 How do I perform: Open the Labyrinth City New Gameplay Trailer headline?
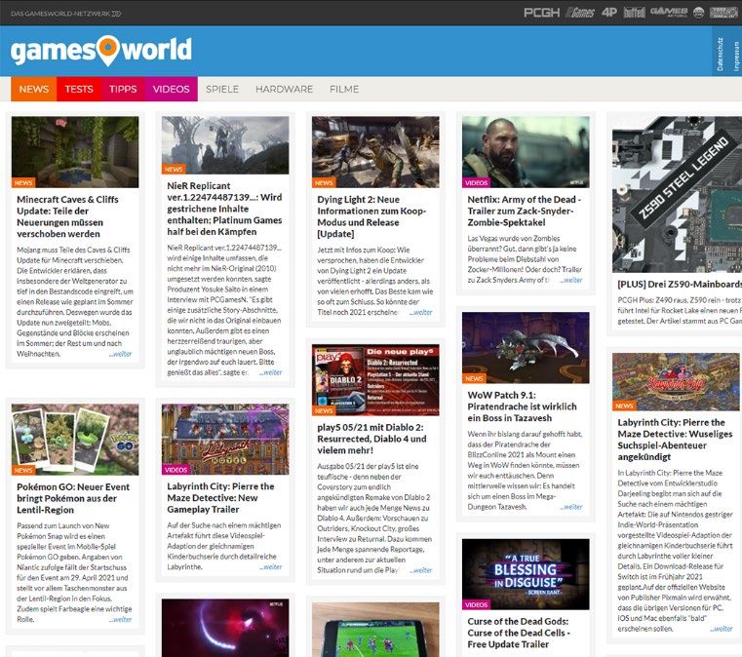tap(220, 497)
